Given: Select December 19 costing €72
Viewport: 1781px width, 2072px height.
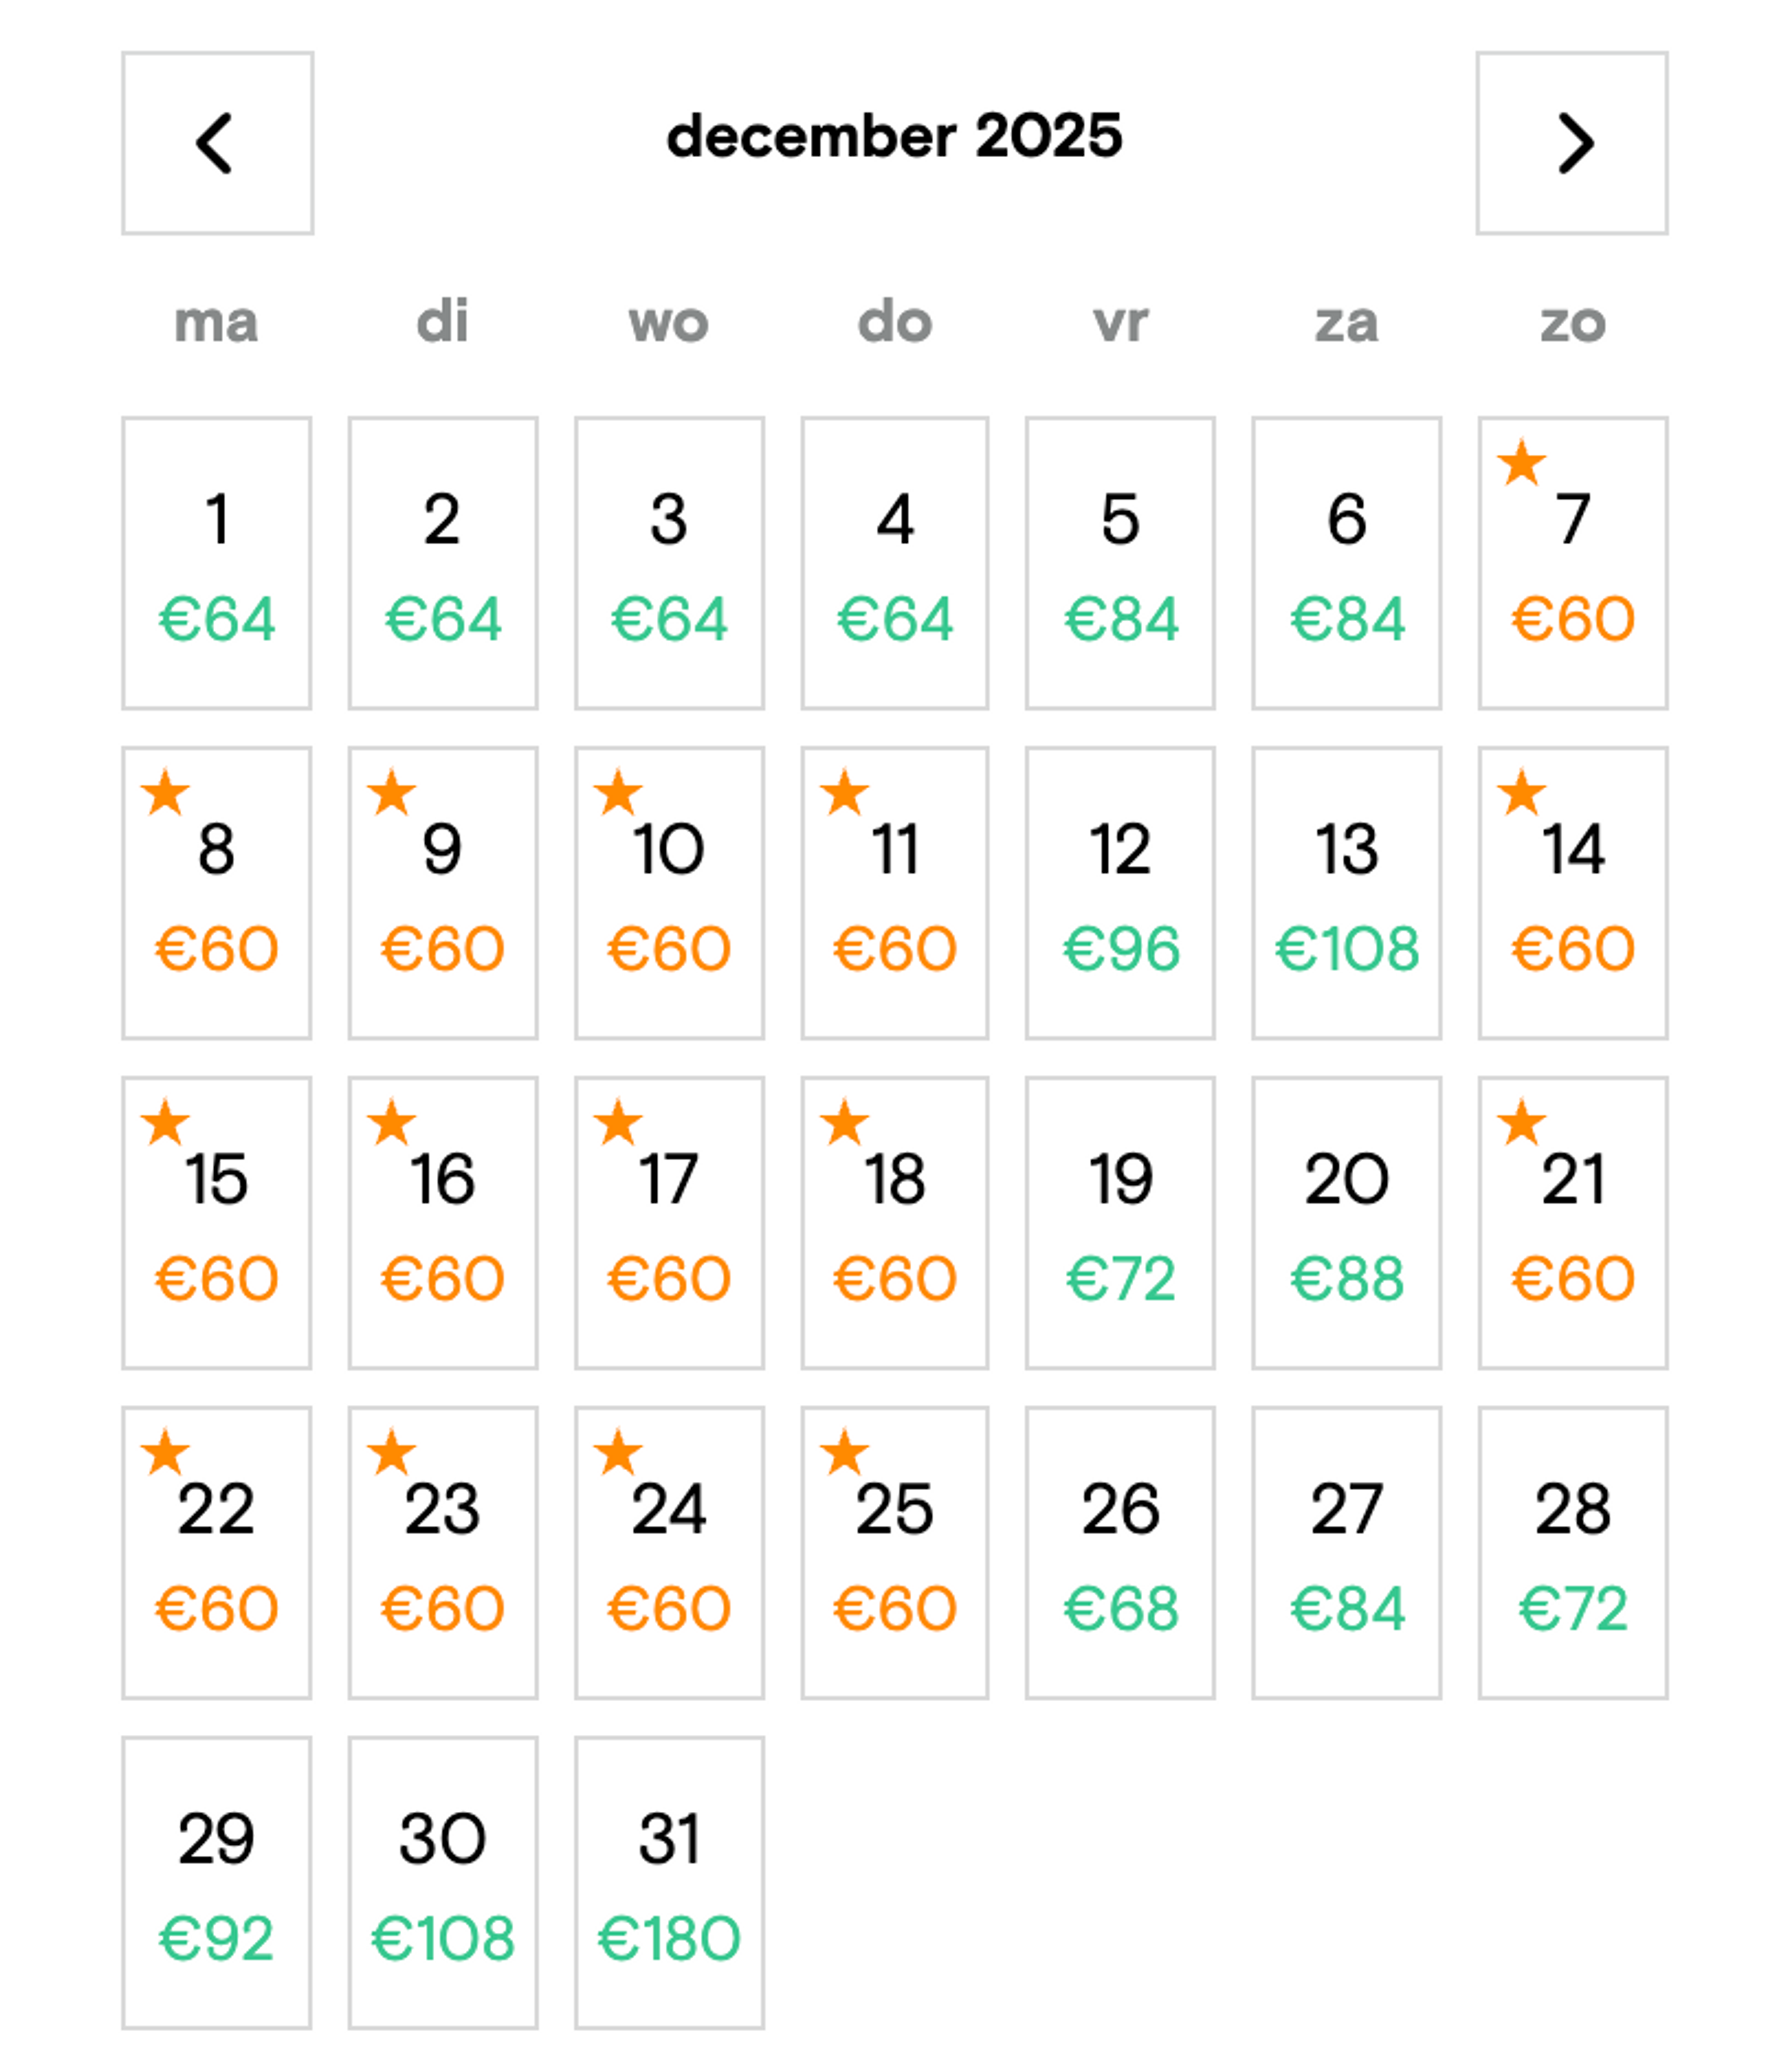Looking at the screenshot, I should click(1121, 1223).
